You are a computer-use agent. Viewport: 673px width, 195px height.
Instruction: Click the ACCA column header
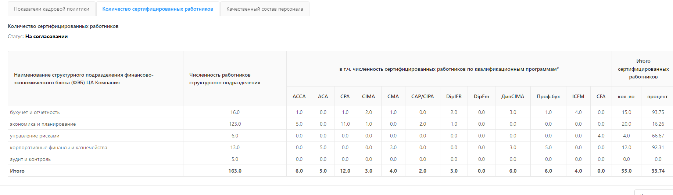tap(299, 96)
